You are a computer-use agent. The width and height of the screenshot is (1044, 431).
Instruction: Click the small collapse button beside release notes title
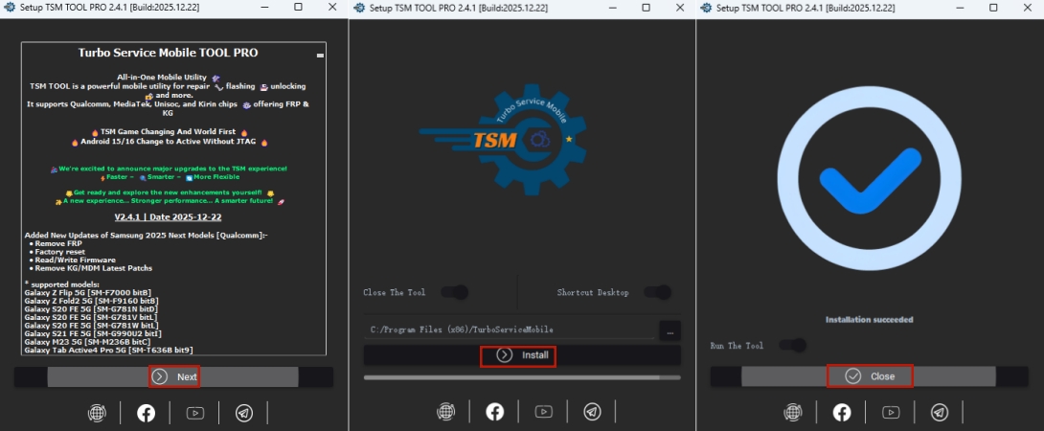pyautogui.click(x=320, y=56)
